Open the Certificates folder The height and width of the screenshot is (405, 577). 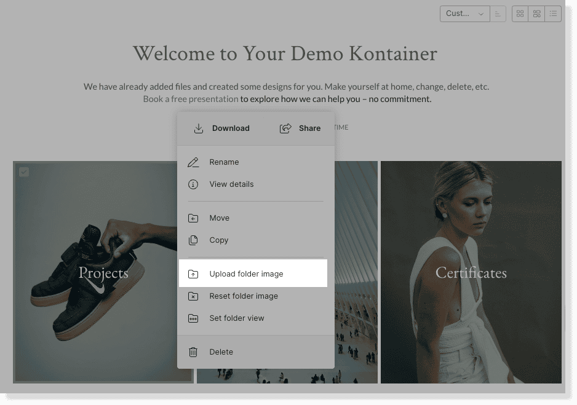tap(471, 272)
